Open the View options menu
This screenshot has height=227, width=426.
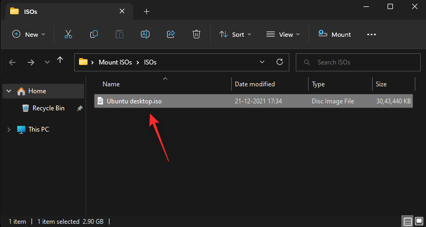[x=282, y=34]
